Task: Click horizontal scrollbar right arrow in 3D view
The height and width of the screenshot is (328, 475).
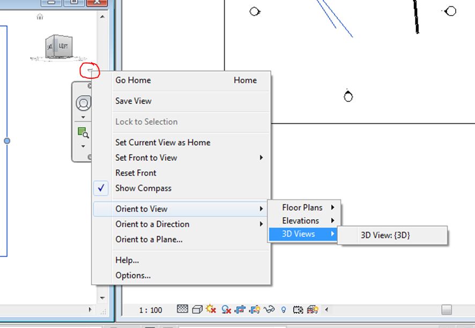Action: tap(90, 310)
